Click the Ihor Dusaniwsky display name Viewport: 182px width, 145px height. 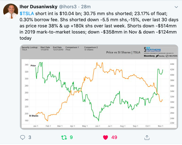38,7
